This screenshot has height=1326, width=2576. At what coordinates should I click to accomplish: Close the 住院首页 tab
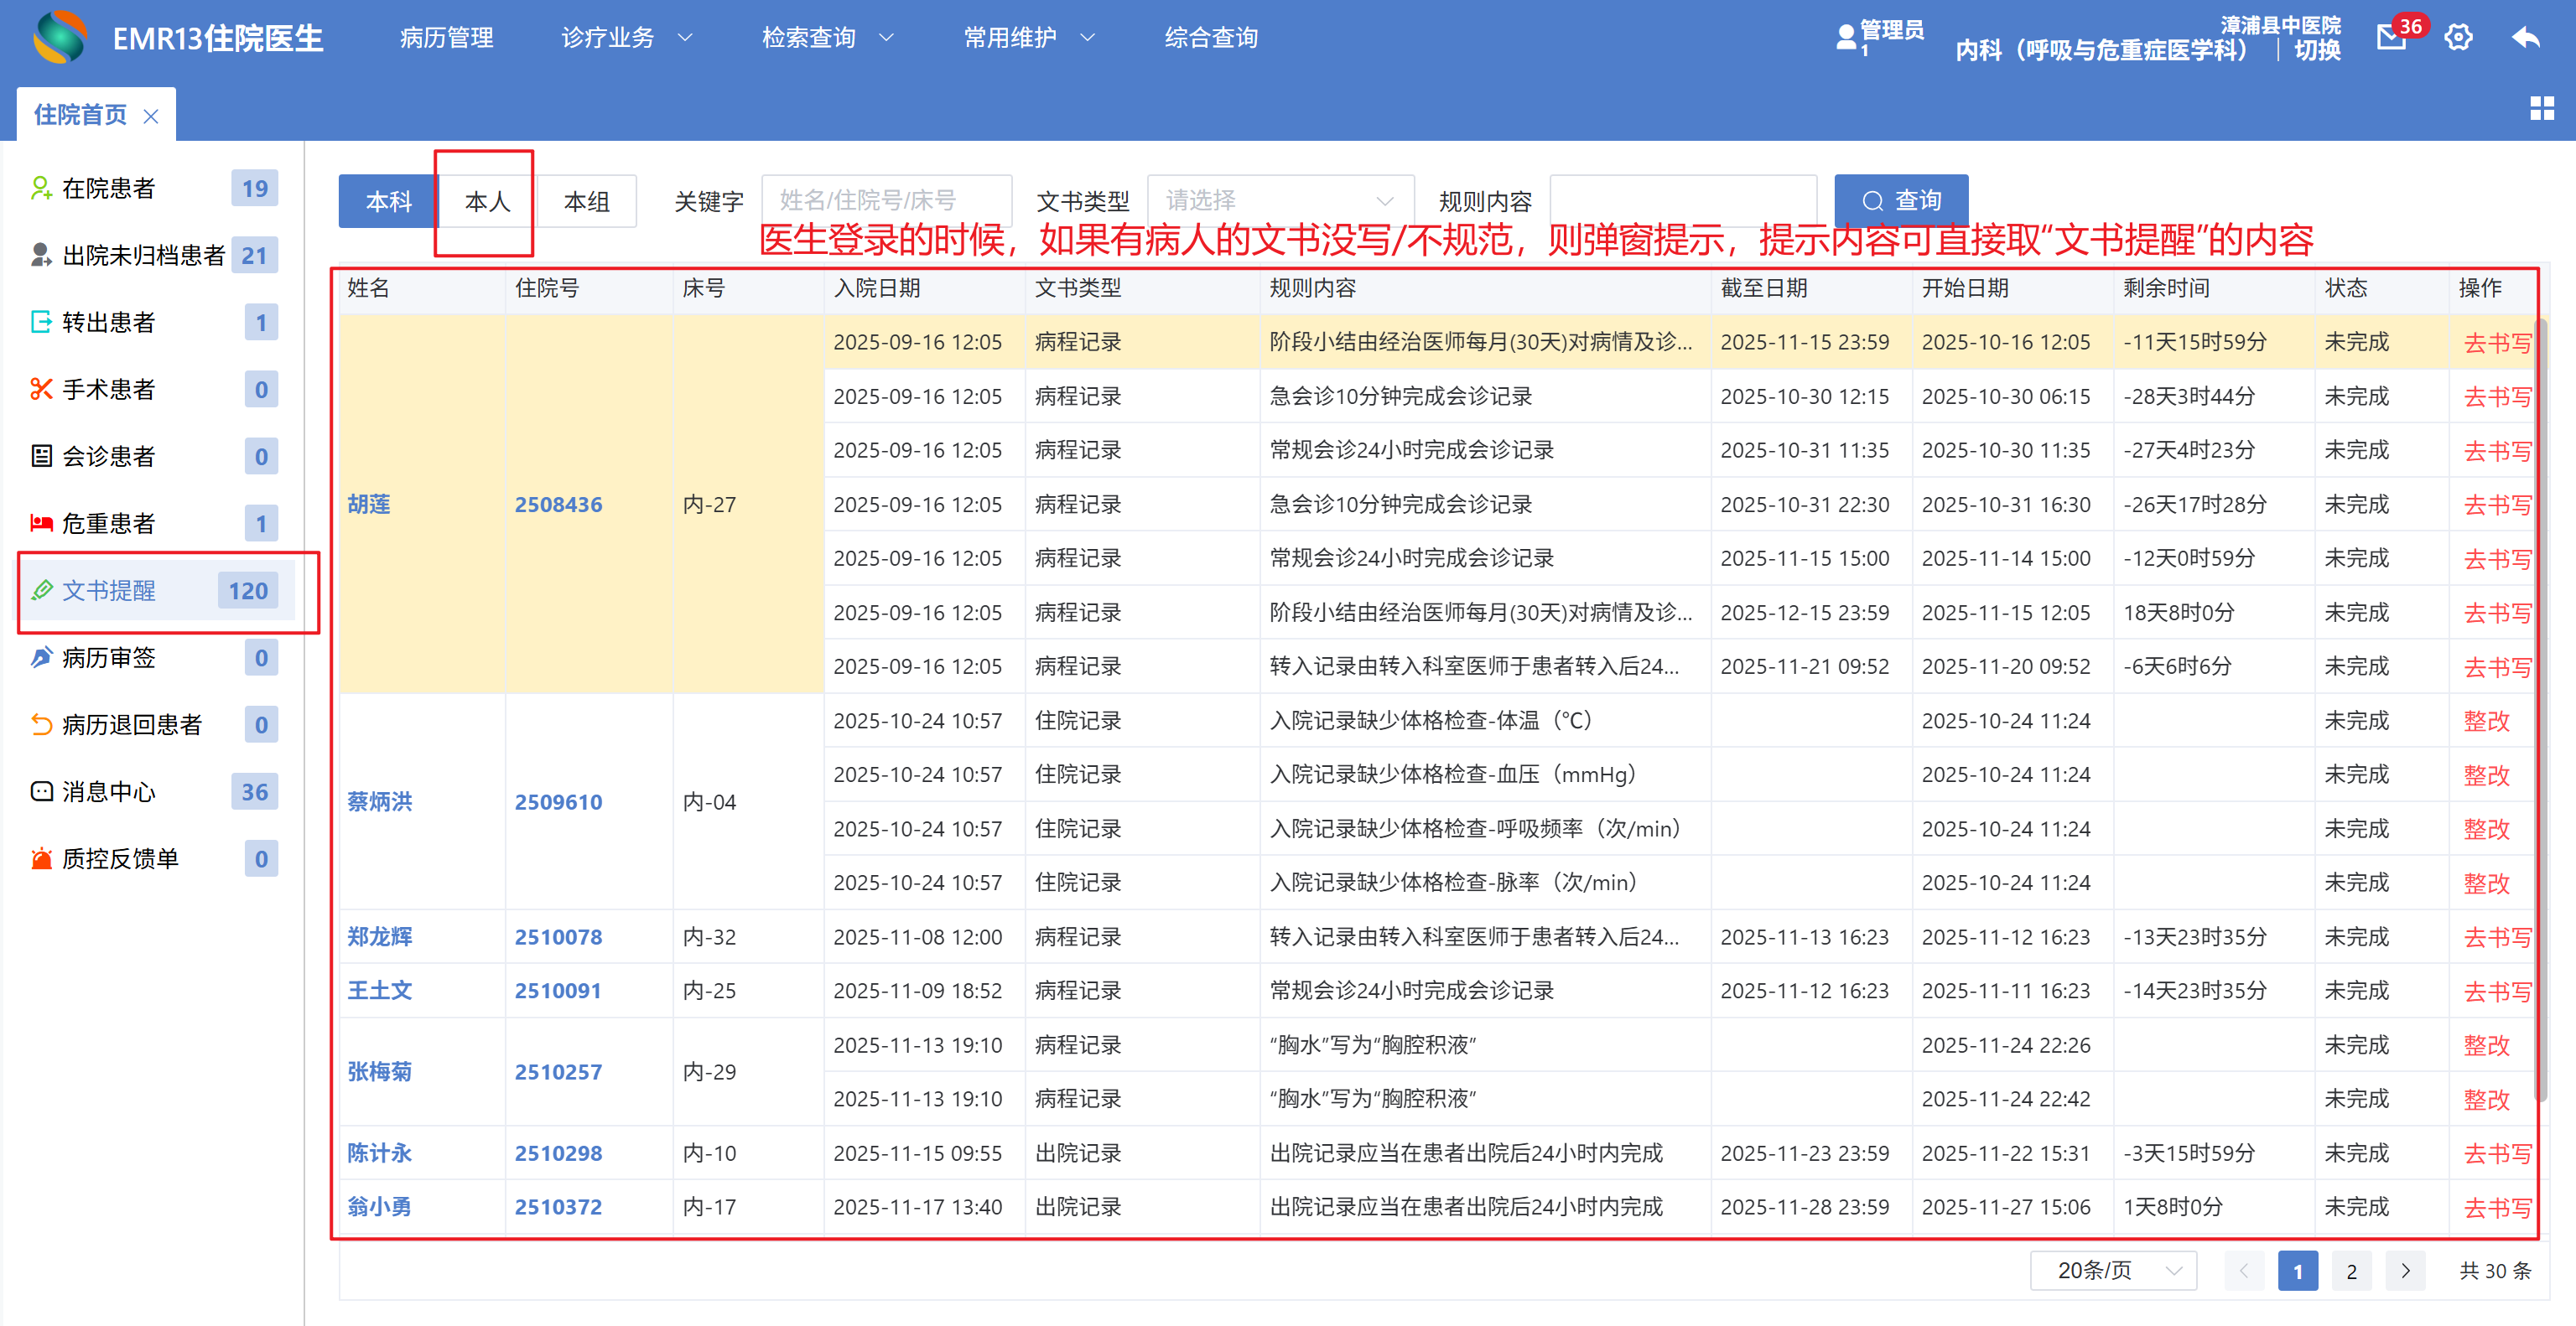coord(151,116)
